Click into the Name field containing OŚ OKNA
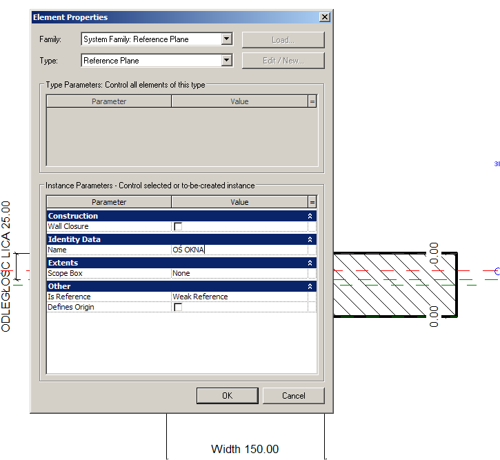The image size is (500, 460). pyautogui.click(x=239, y=250)
